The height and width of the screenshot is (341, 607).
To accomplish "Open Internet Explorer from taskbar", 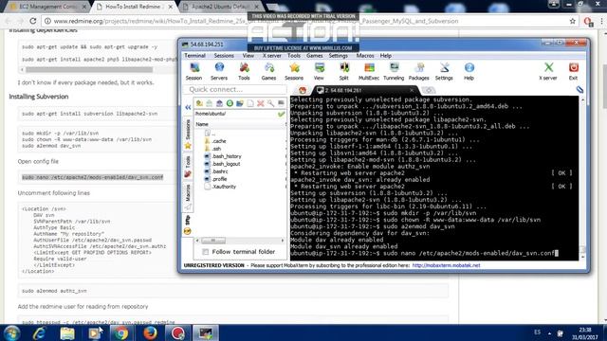I will tap(39, 332).
